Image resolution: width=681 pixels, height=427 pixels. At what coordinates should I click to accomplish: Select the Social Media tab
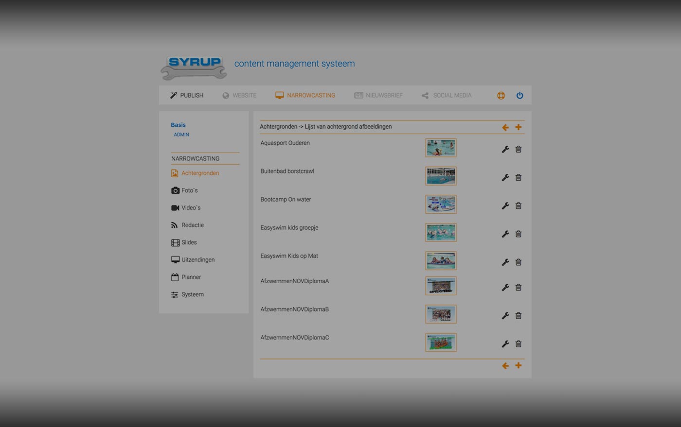tap(447, 96)
